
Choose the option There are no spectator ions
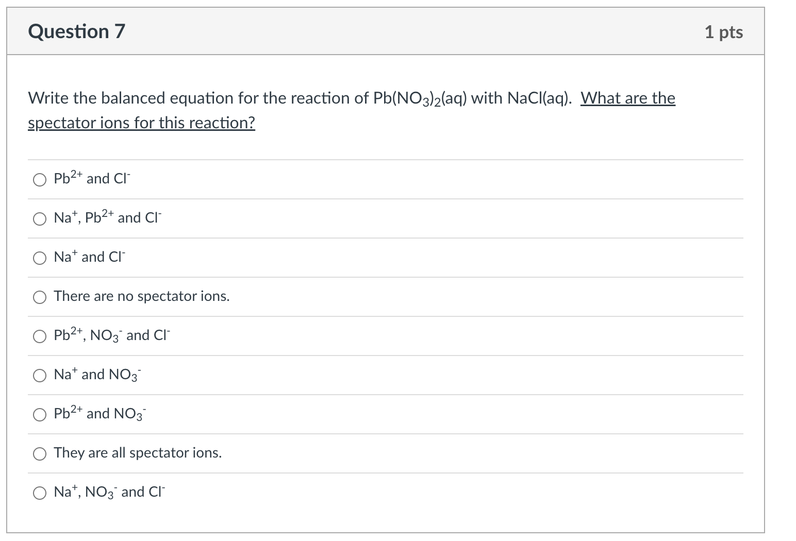[141, 296]
